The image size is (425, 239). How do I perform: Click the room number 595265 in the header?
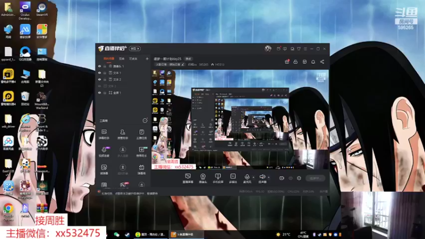point(203,64)
